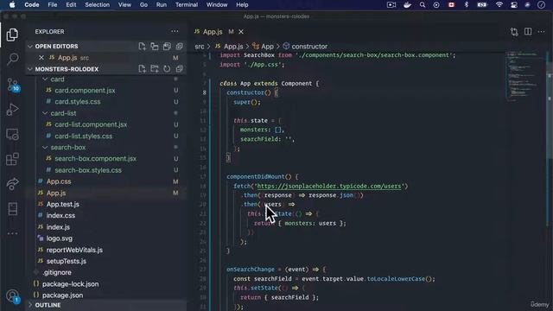Collapse the search-box folder

tap(45, 148)
